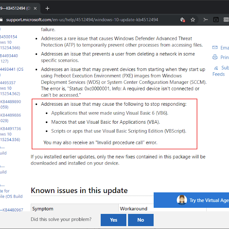Click the lock icon beside the URL

(1, 20)
